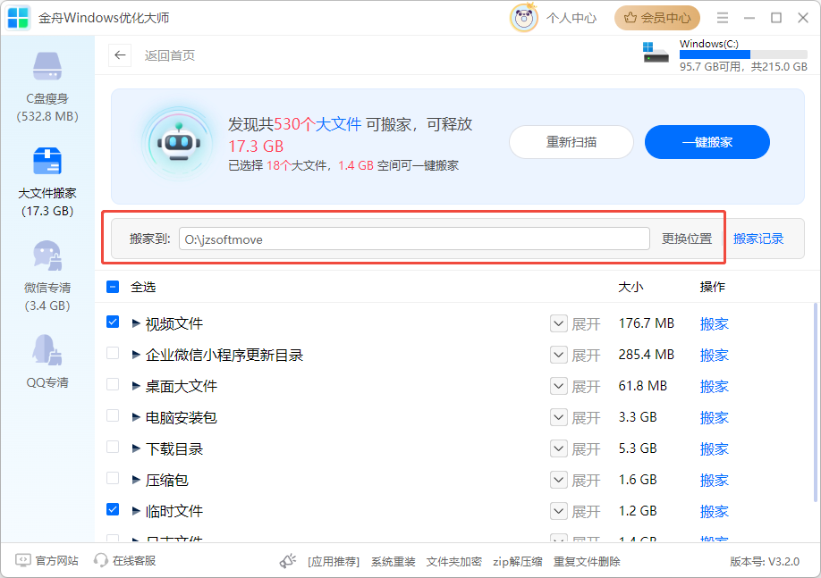Click the 在线客服 headset icon
Viewport: 821px width, 578px height.
point(100,560)
